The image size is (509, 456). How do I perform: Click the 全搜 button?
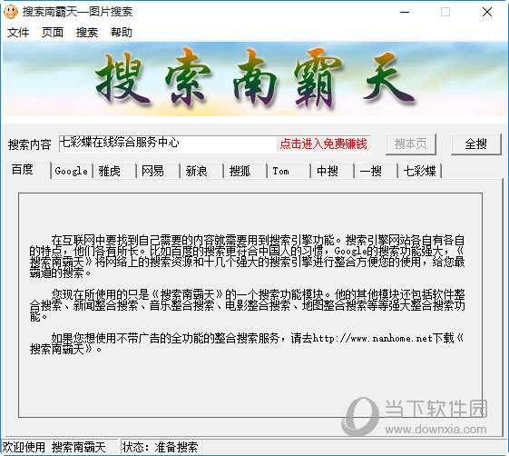[x=476, y=144]
